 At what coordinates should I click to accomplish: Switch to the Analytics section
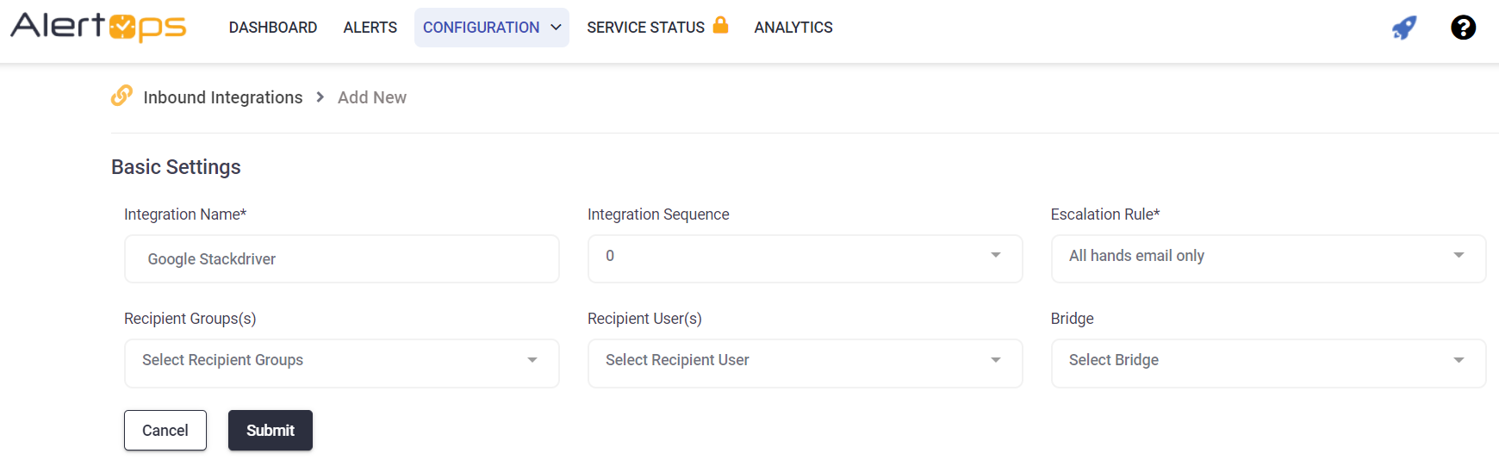(x=793, y=28)
